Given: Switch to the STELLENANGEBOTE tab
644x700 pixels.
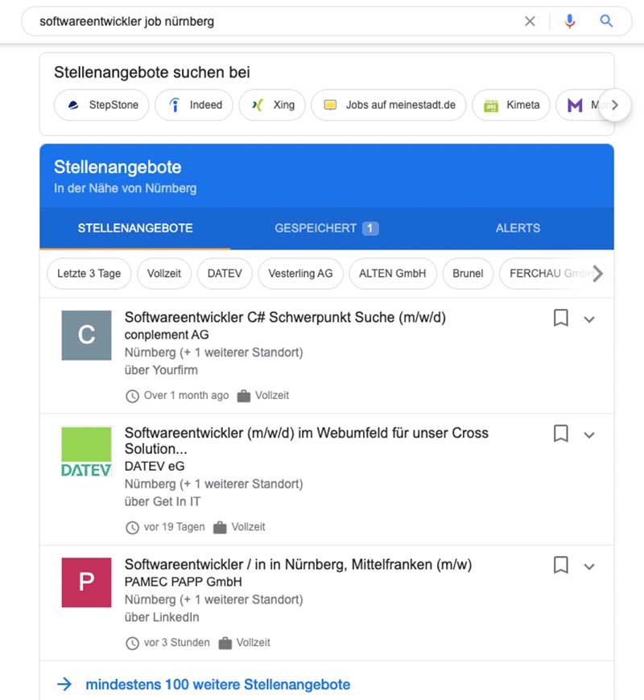Looking at the screenshot, I should click(135, 229).
